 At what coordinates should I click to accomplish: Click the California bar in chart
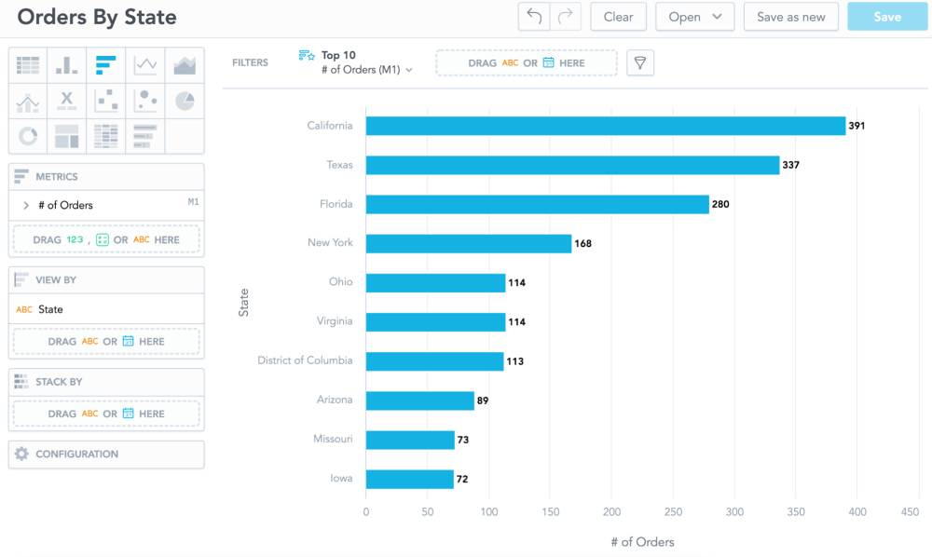(605, 126)
